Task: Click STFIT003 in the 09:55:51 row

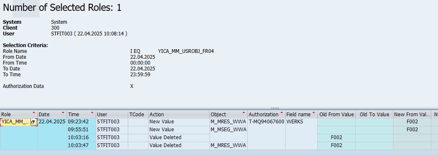Action: [x=112, y=130]
